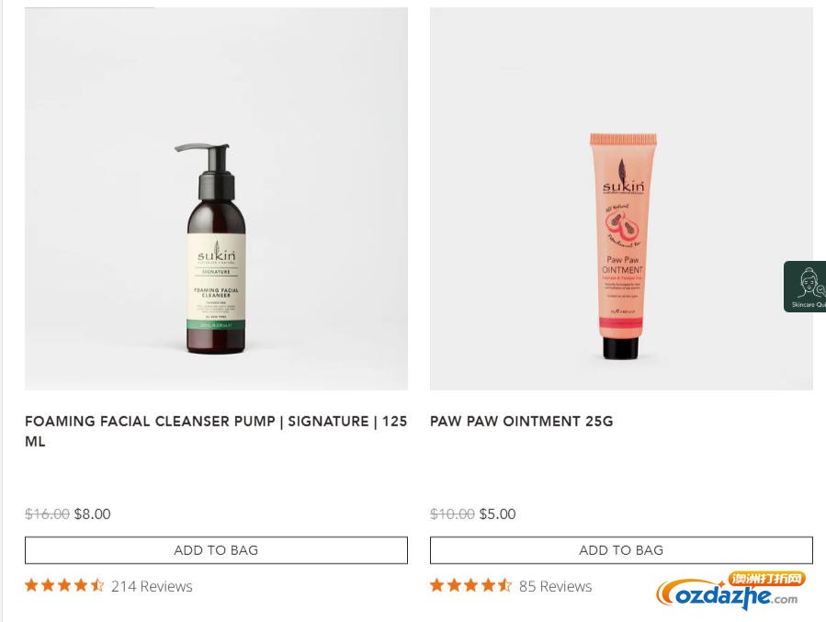The image size is (826, 622).
Task: Add Paw Paw Ointment to bag
Action: [x=621, y=550]
